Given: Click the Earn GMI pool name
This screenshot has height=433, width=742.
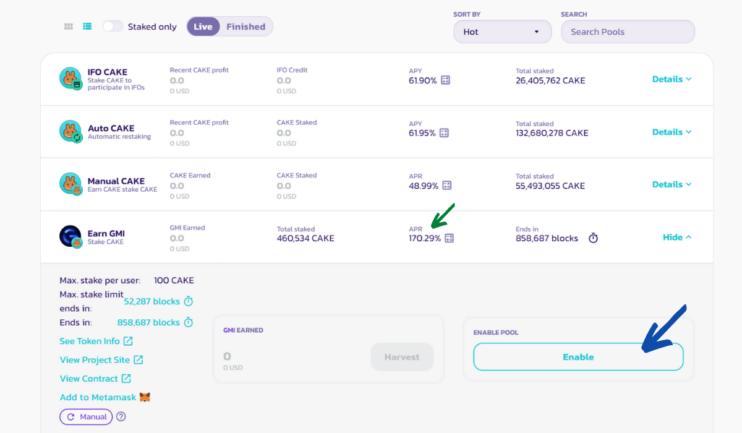Looking at the screenshot, I should 106,234.
